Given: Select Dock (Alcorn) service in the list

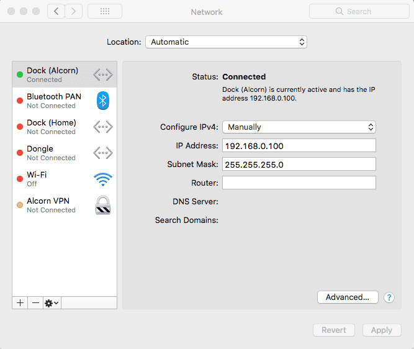Looking at the screenshot, I should point(53,75).
